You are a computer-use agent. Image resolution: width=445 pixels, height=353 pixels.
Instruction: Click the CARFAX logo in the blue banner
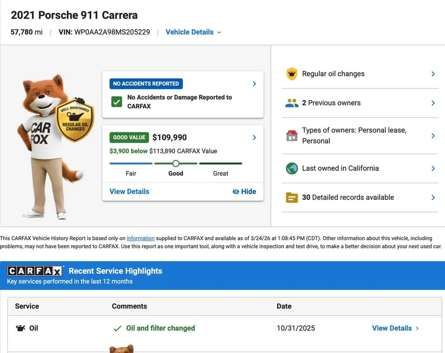(x=35, y=271)
